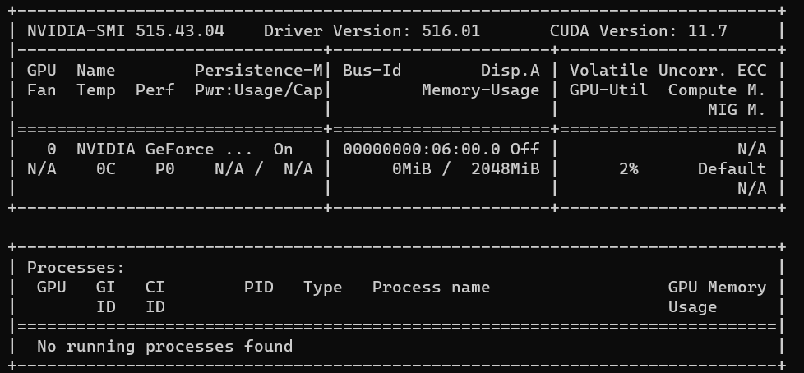Screen dimensions: 804x373
Task: Click the NVIDIA GeForce ... GPU name
Action: (x=164, y=149)
